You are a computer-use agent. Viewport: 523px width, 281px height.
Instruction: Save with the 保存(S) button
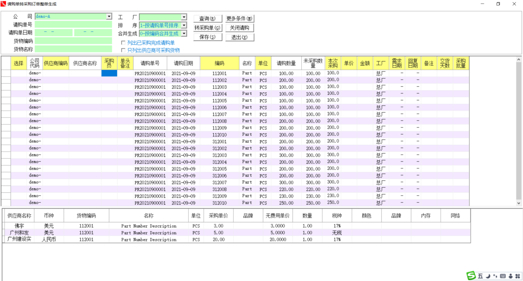[207, 37]
